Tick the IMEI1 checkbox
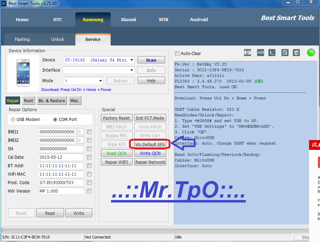 click(x=89, y=132)
